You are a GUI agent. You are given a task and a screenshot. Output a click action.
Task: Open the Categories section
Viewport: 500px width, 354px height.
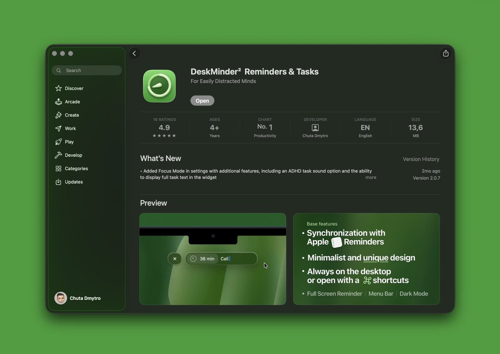(76, 168)
